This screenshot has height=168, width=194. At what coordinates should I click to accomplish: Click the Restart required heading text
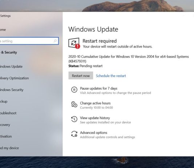pyautogui.click(x=100, y=41)
